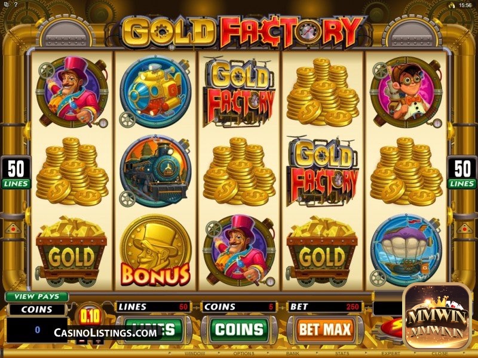Image resolution: width=478 pixels, height=358 pixels.
Task: Click the left 50 Lines indicator
Action: point(16,172)
